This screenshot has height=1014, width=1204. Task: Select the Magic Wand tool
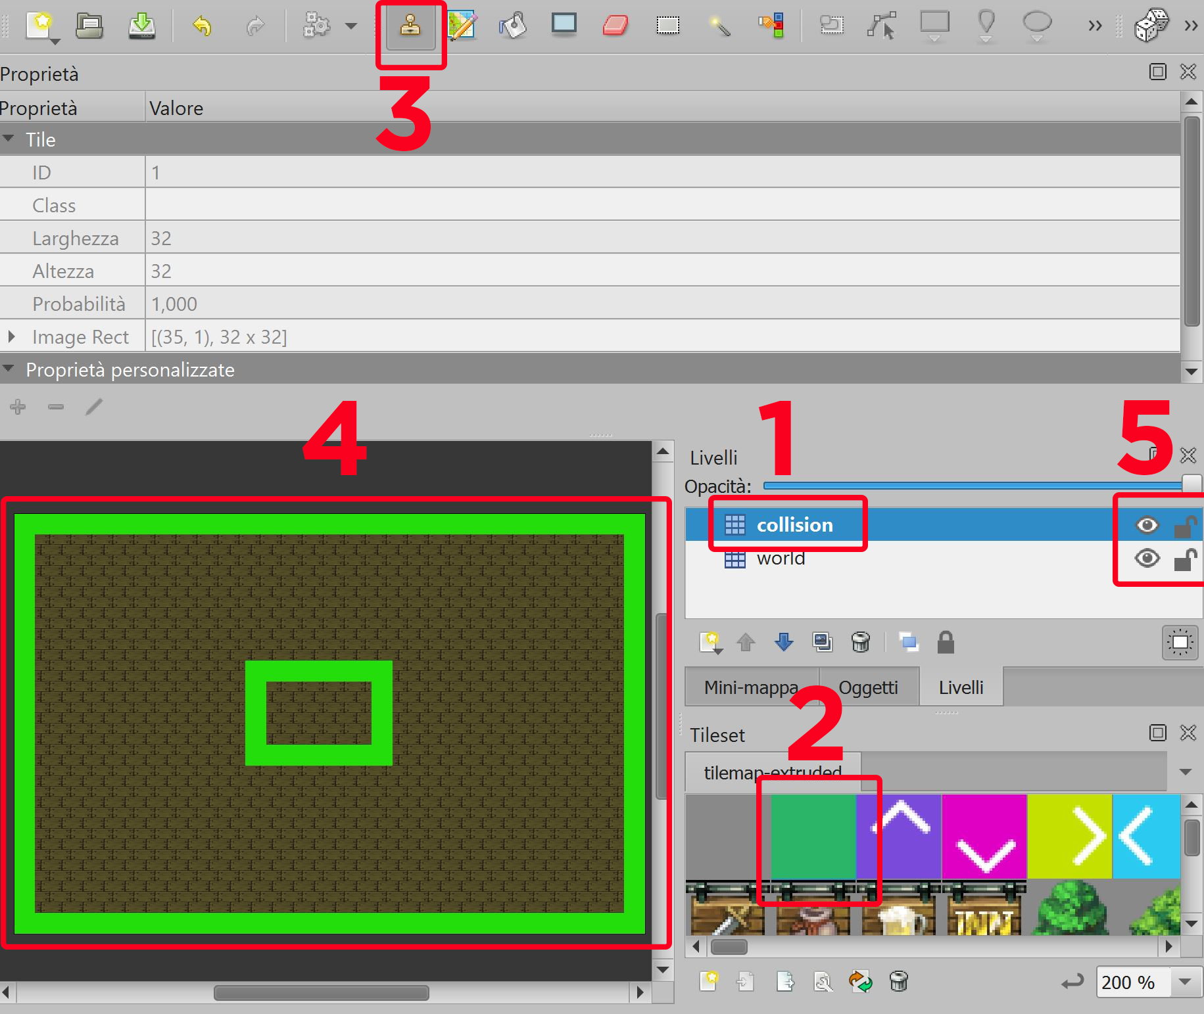(719, 26)
